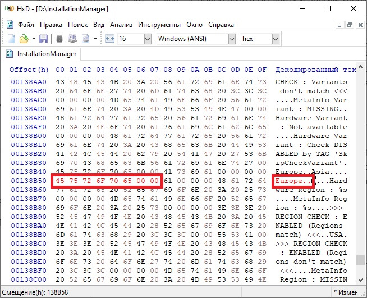Open the hex offset base dropdown
Viewport: 367px width, 298px height.
point(276,39)
